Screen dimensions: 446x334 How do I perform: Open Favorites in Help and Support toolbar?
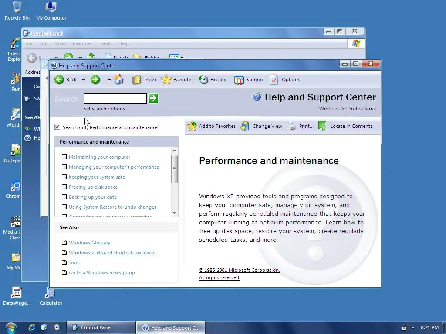point(177,80)
